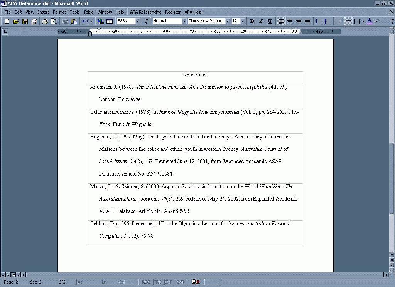
Task: Print the document using the printer icon
Action: tap(45, 21)
